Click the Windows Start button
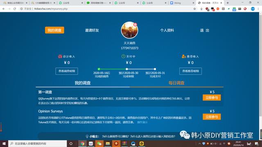 pyautogui.click(x=4, y=143)
